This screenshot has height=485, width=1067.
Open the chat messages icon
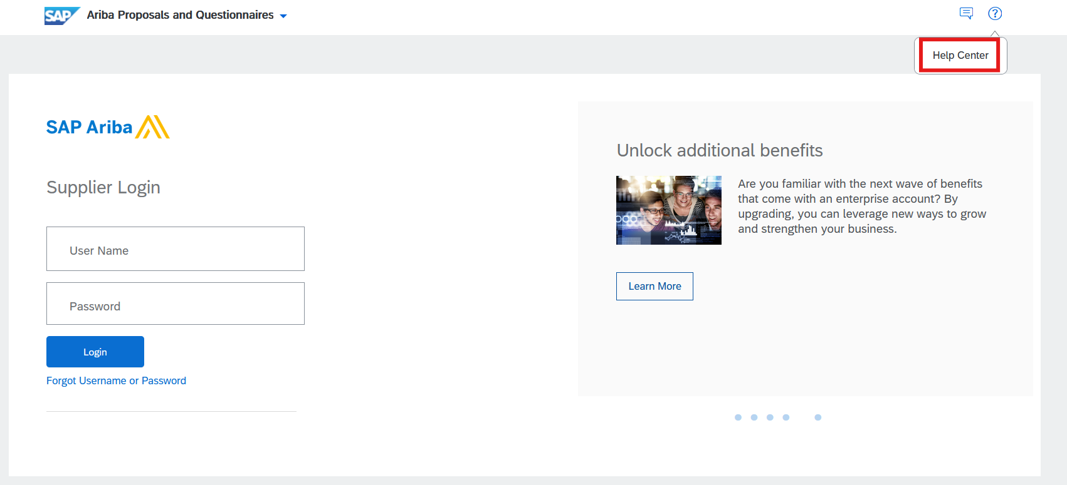pyautogui.click(x=966, y=13)
